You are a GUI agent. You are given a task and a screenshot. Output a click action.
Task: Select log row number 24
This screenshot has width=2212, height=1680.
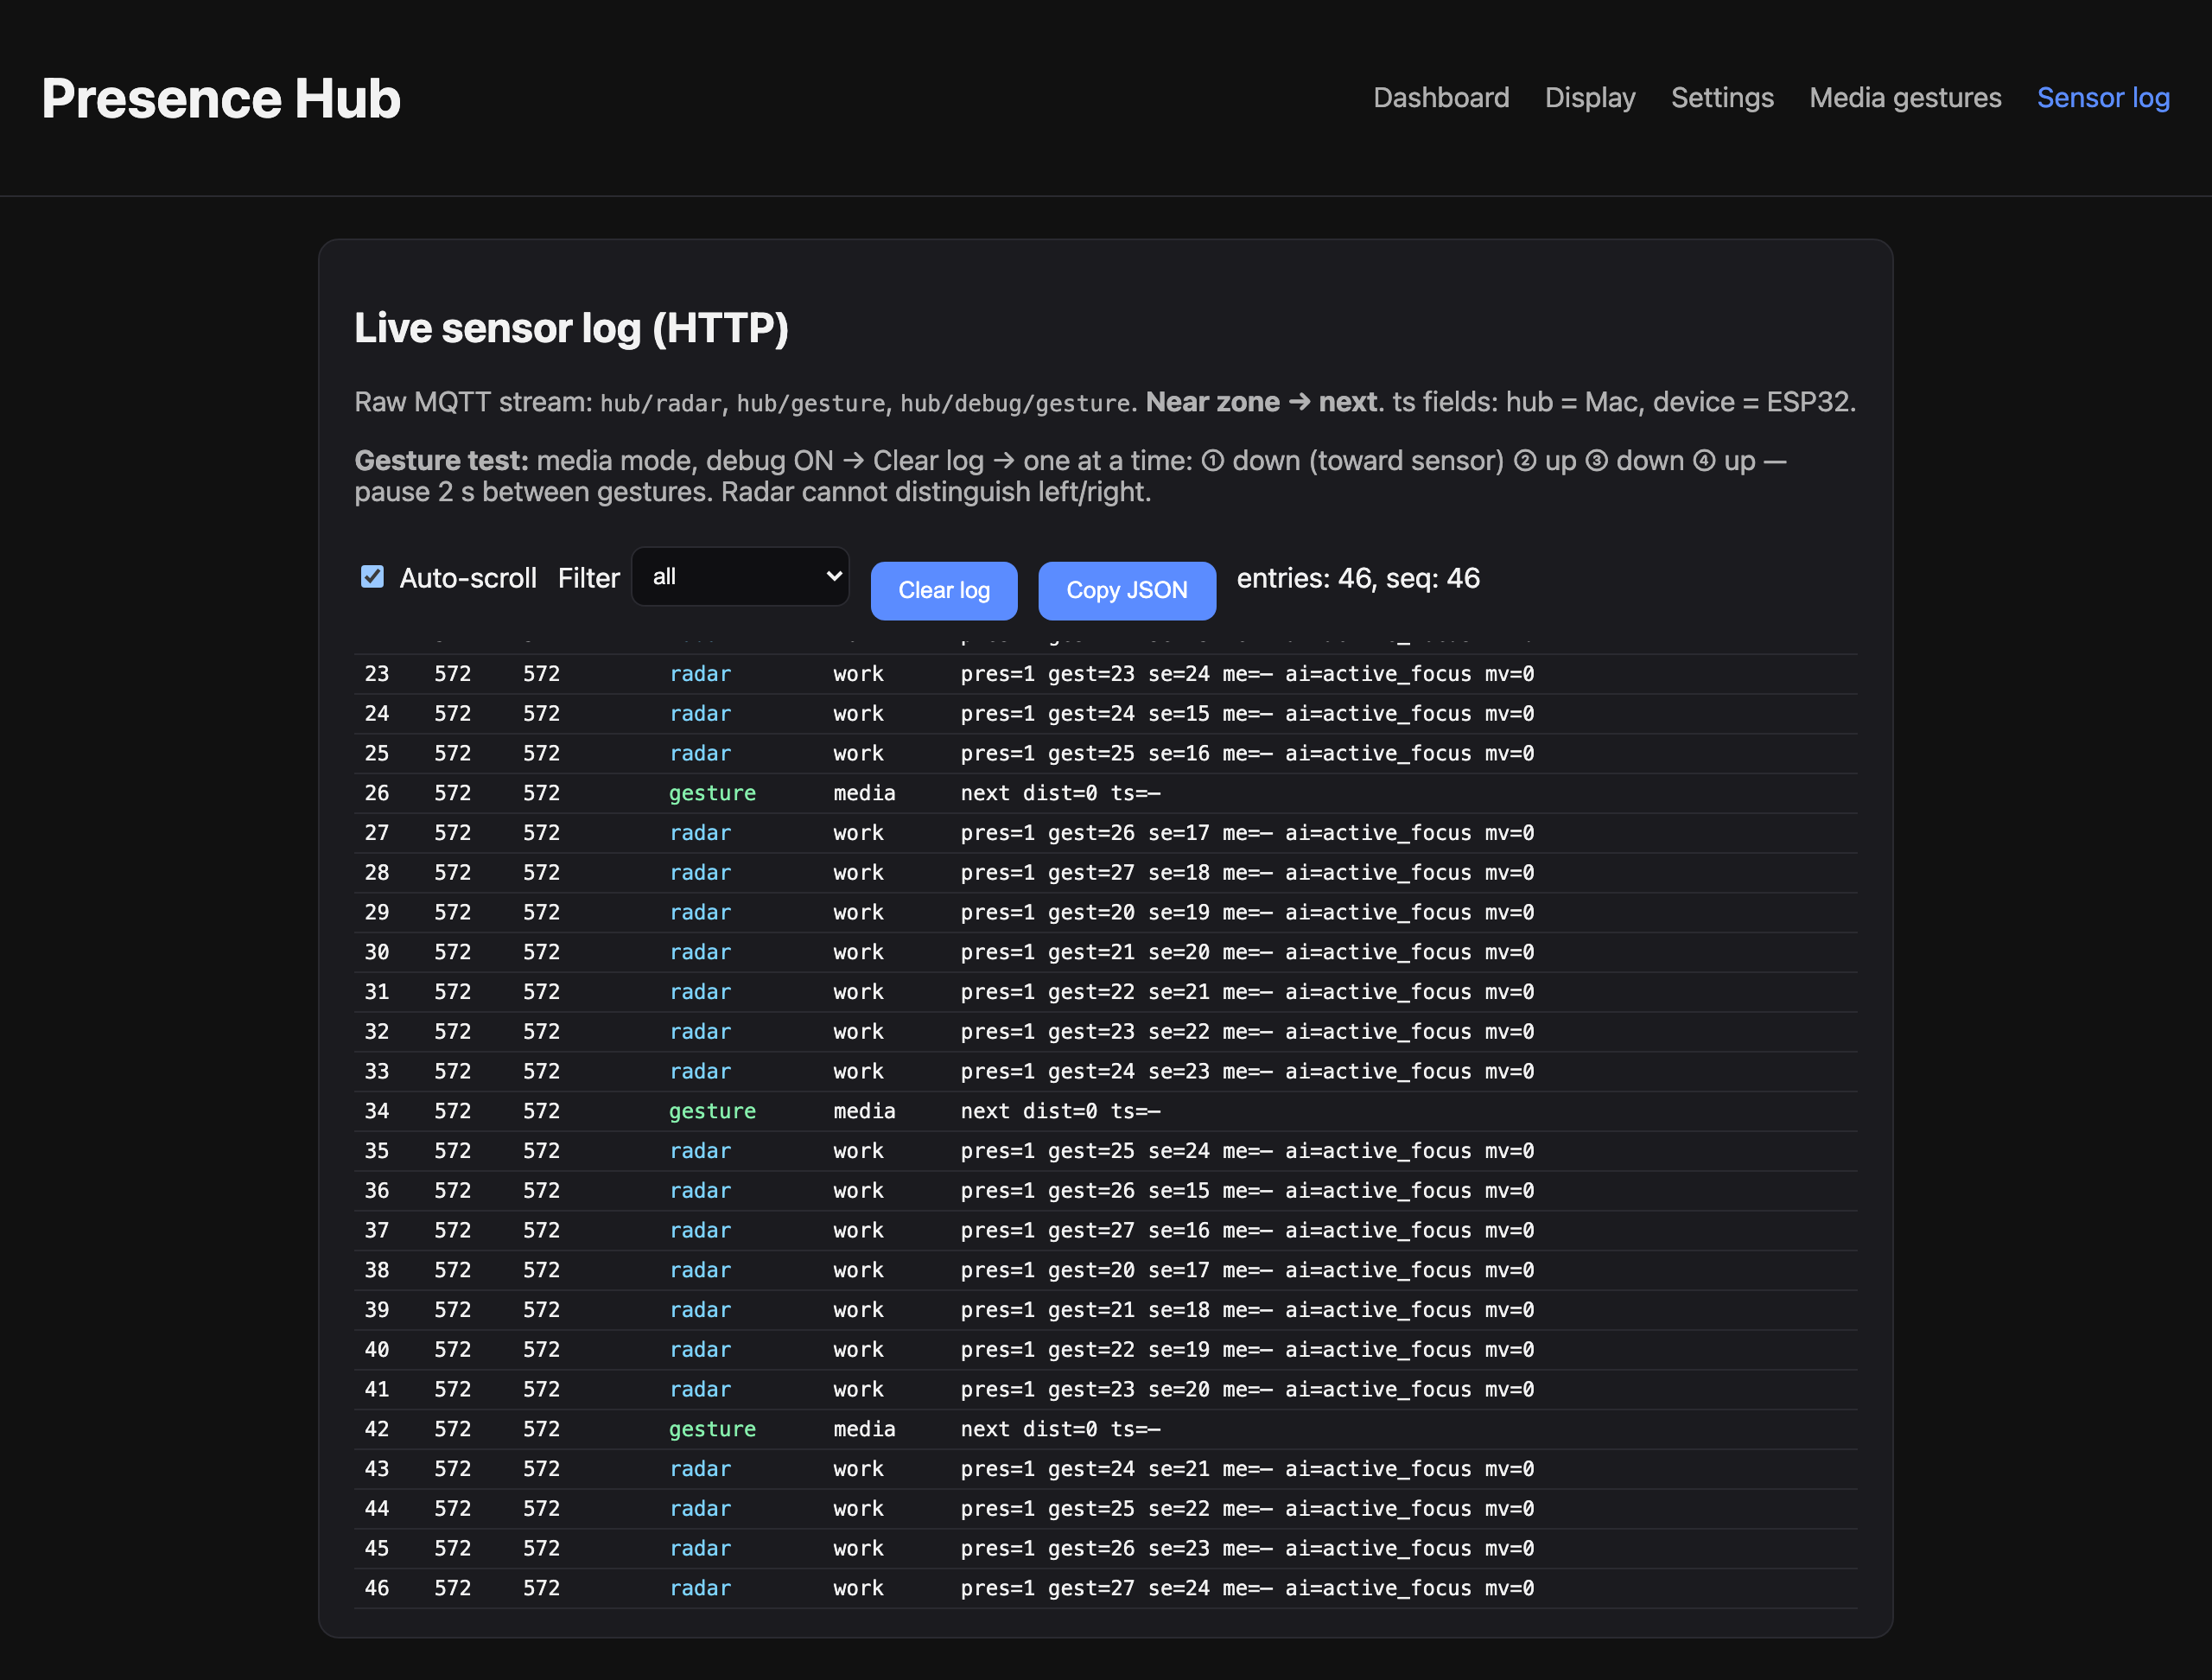1106,714
